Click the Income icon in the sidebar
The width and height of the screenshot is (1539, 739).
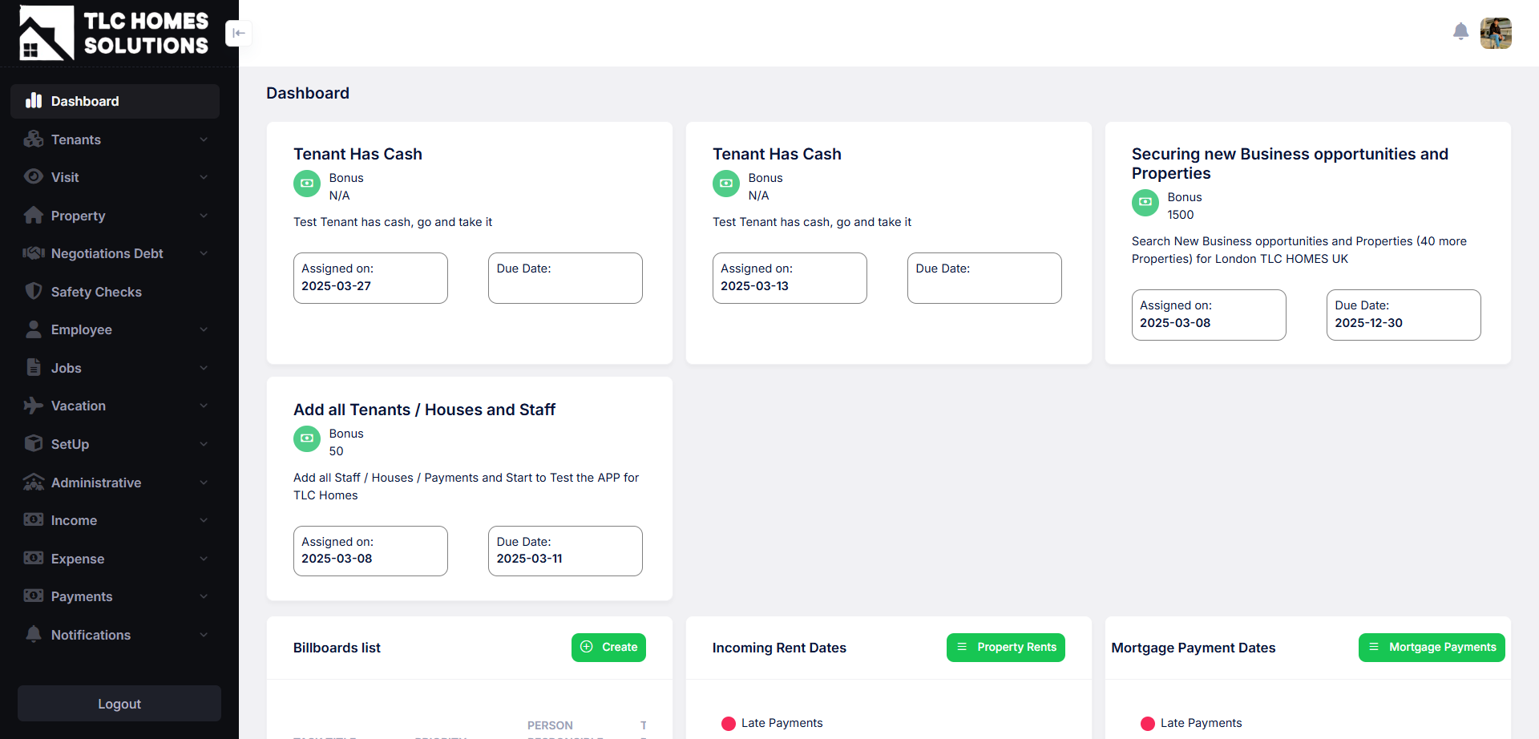point(33,520)
